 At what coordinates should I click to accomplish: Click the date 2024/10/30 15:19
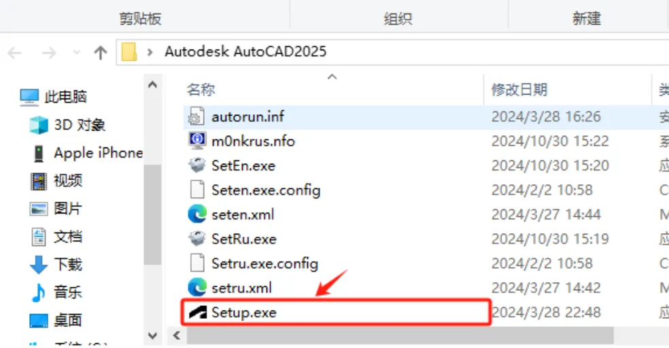550,239
